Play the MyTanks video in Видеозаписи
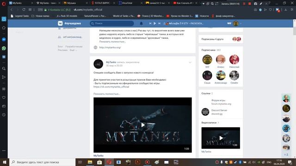 pos(221,138)
